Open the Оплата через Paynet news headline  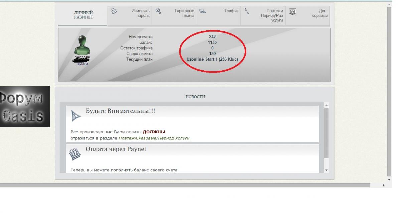116,149
